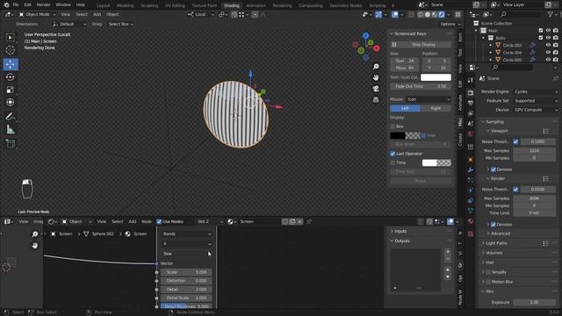Choose the Select Box tool at toolbar top
562x316 pixels.
11,37
